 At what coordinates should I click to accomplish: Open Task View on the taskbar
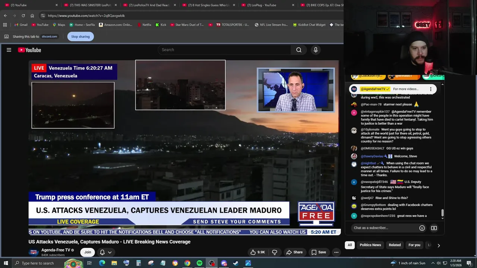(89, 263)
